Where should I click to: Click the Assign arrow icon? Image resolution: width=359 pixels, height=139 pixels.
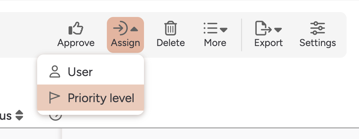tap(120, 28)
